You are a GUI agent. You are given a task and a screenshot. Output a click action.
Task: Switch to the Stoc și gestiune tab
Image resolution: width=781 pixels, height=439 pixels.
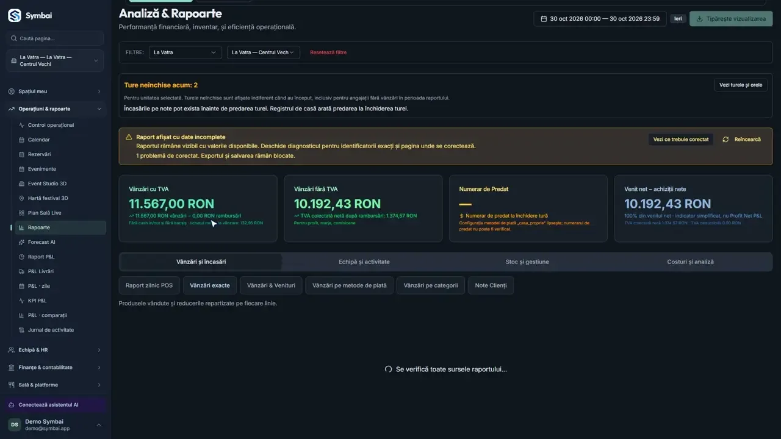click(x=527, y=262)
